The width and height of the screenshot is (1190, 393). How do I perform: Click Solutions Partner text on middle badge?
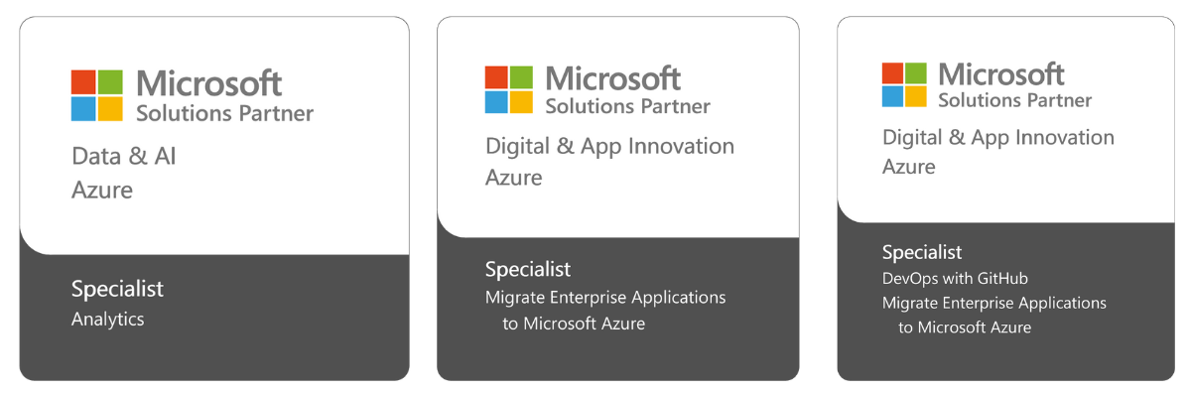tap(627, 105)
